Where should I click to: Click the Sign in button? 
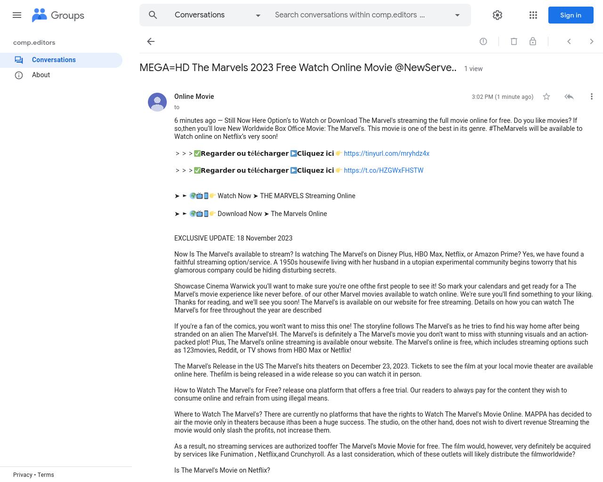pos(571,15)
